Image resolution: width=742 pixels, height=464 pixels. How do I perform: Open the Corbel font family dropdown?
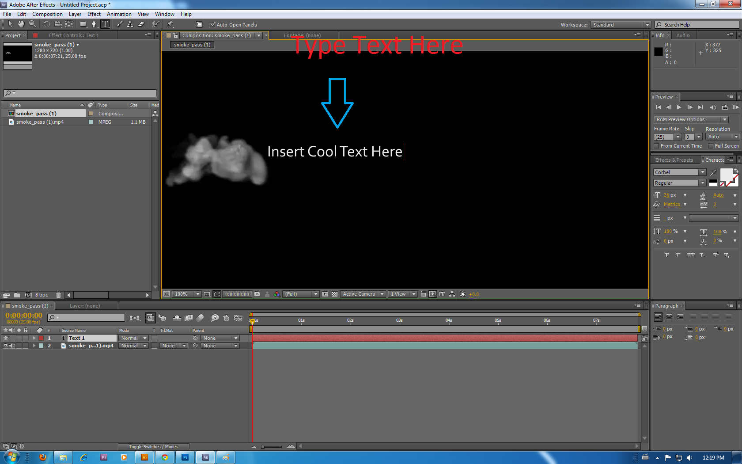680,172
